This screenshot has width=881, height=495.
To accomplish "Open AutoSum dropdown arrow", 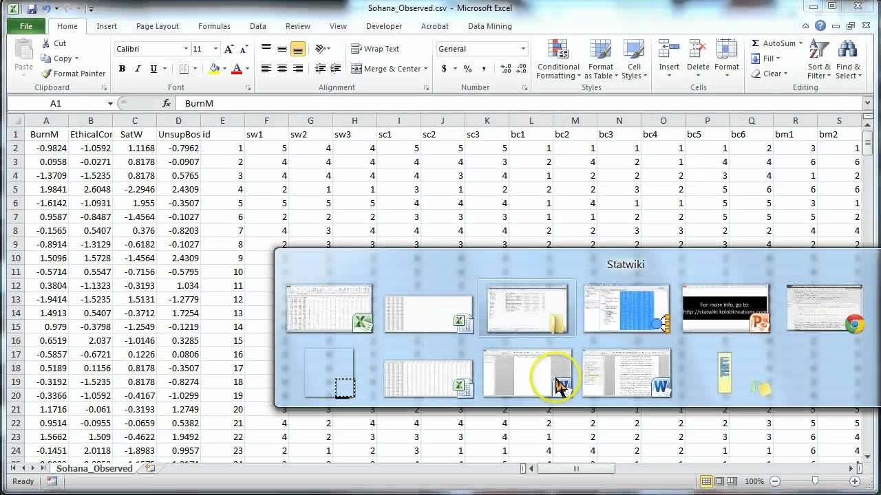I will click(x=800, y=43).
